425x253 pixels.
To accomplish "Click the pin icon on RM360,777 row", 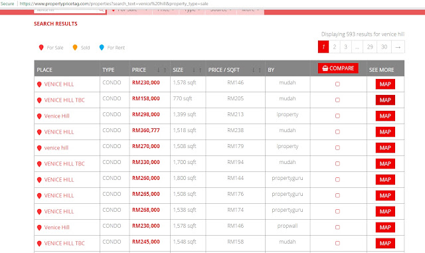I will point(39,132).
